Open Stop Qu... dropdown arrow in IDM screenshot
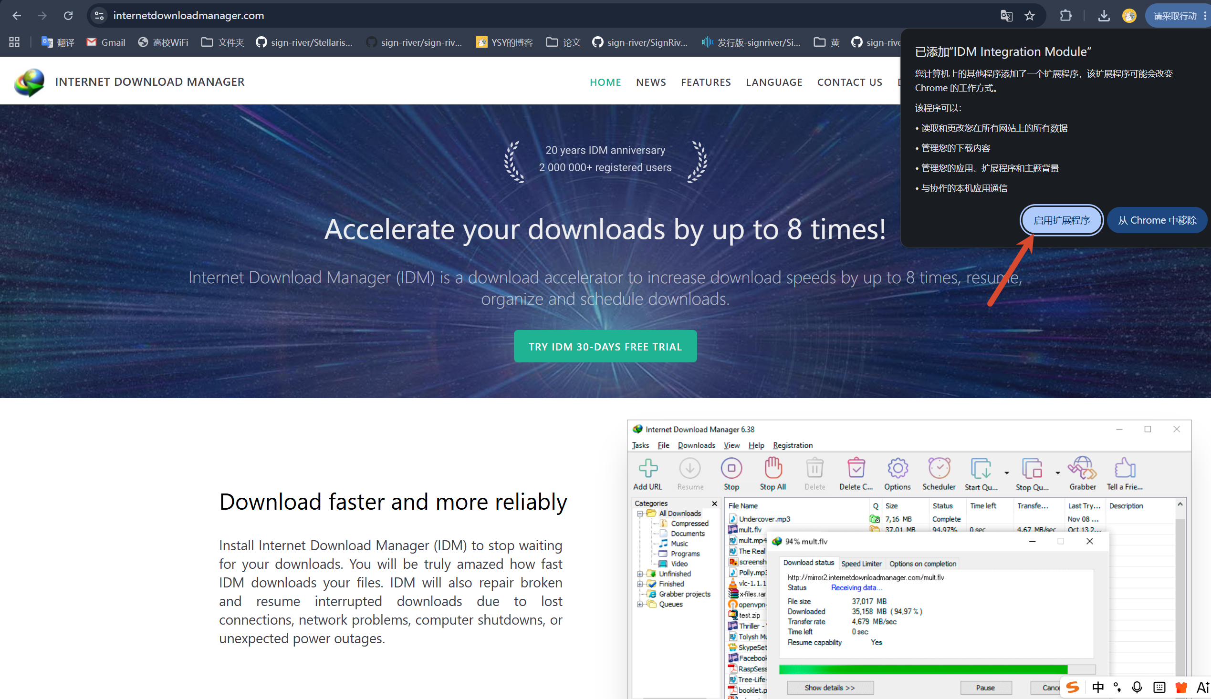The height and width of the screenshot is (699, 1211). coord(1057,473)
